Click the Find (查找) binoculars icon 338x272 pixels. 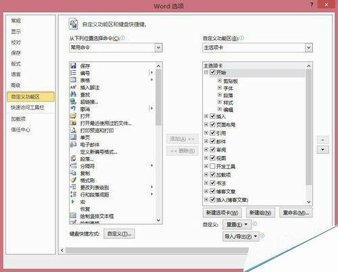point(73,94)
